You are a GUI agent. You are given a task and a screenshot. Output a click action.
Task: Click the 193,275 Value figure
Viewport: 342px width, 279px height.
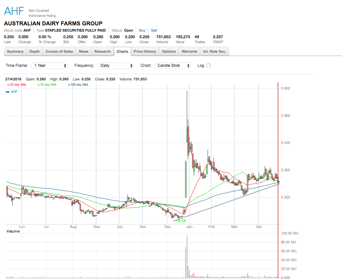pos(183,37)
